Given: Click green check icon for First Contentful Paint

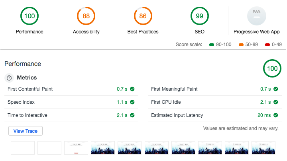Looking at the screenshot, I should 132,89.
